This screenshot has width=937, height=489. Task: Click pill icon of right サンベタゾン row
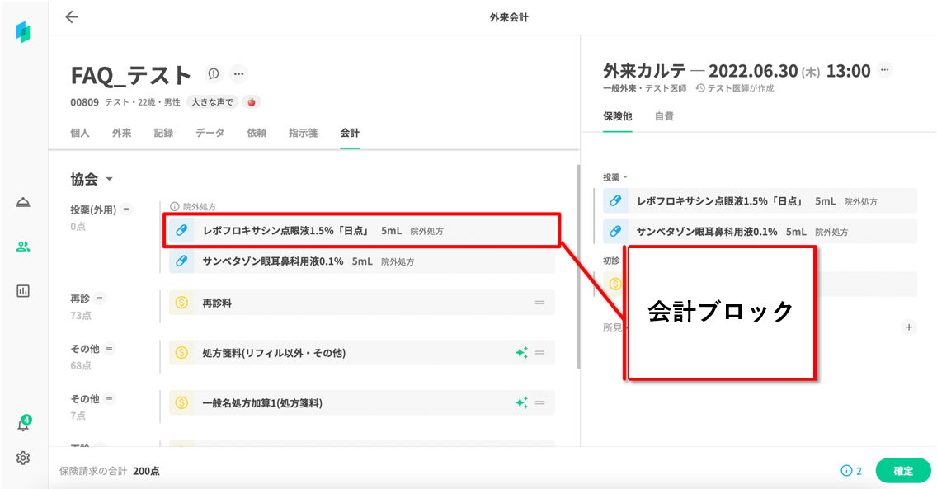(x=615, y=231)
